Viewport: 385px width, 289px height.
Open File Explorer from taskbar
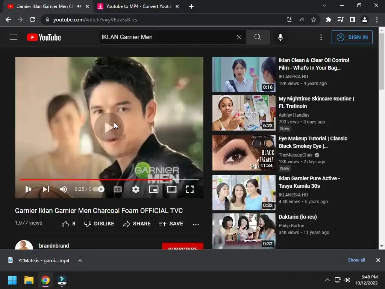(29, 280)
